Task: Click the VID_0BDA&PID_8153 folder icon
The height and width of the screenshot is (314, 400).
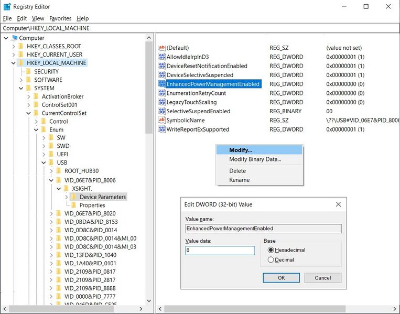Action: (x=59, y=222)
